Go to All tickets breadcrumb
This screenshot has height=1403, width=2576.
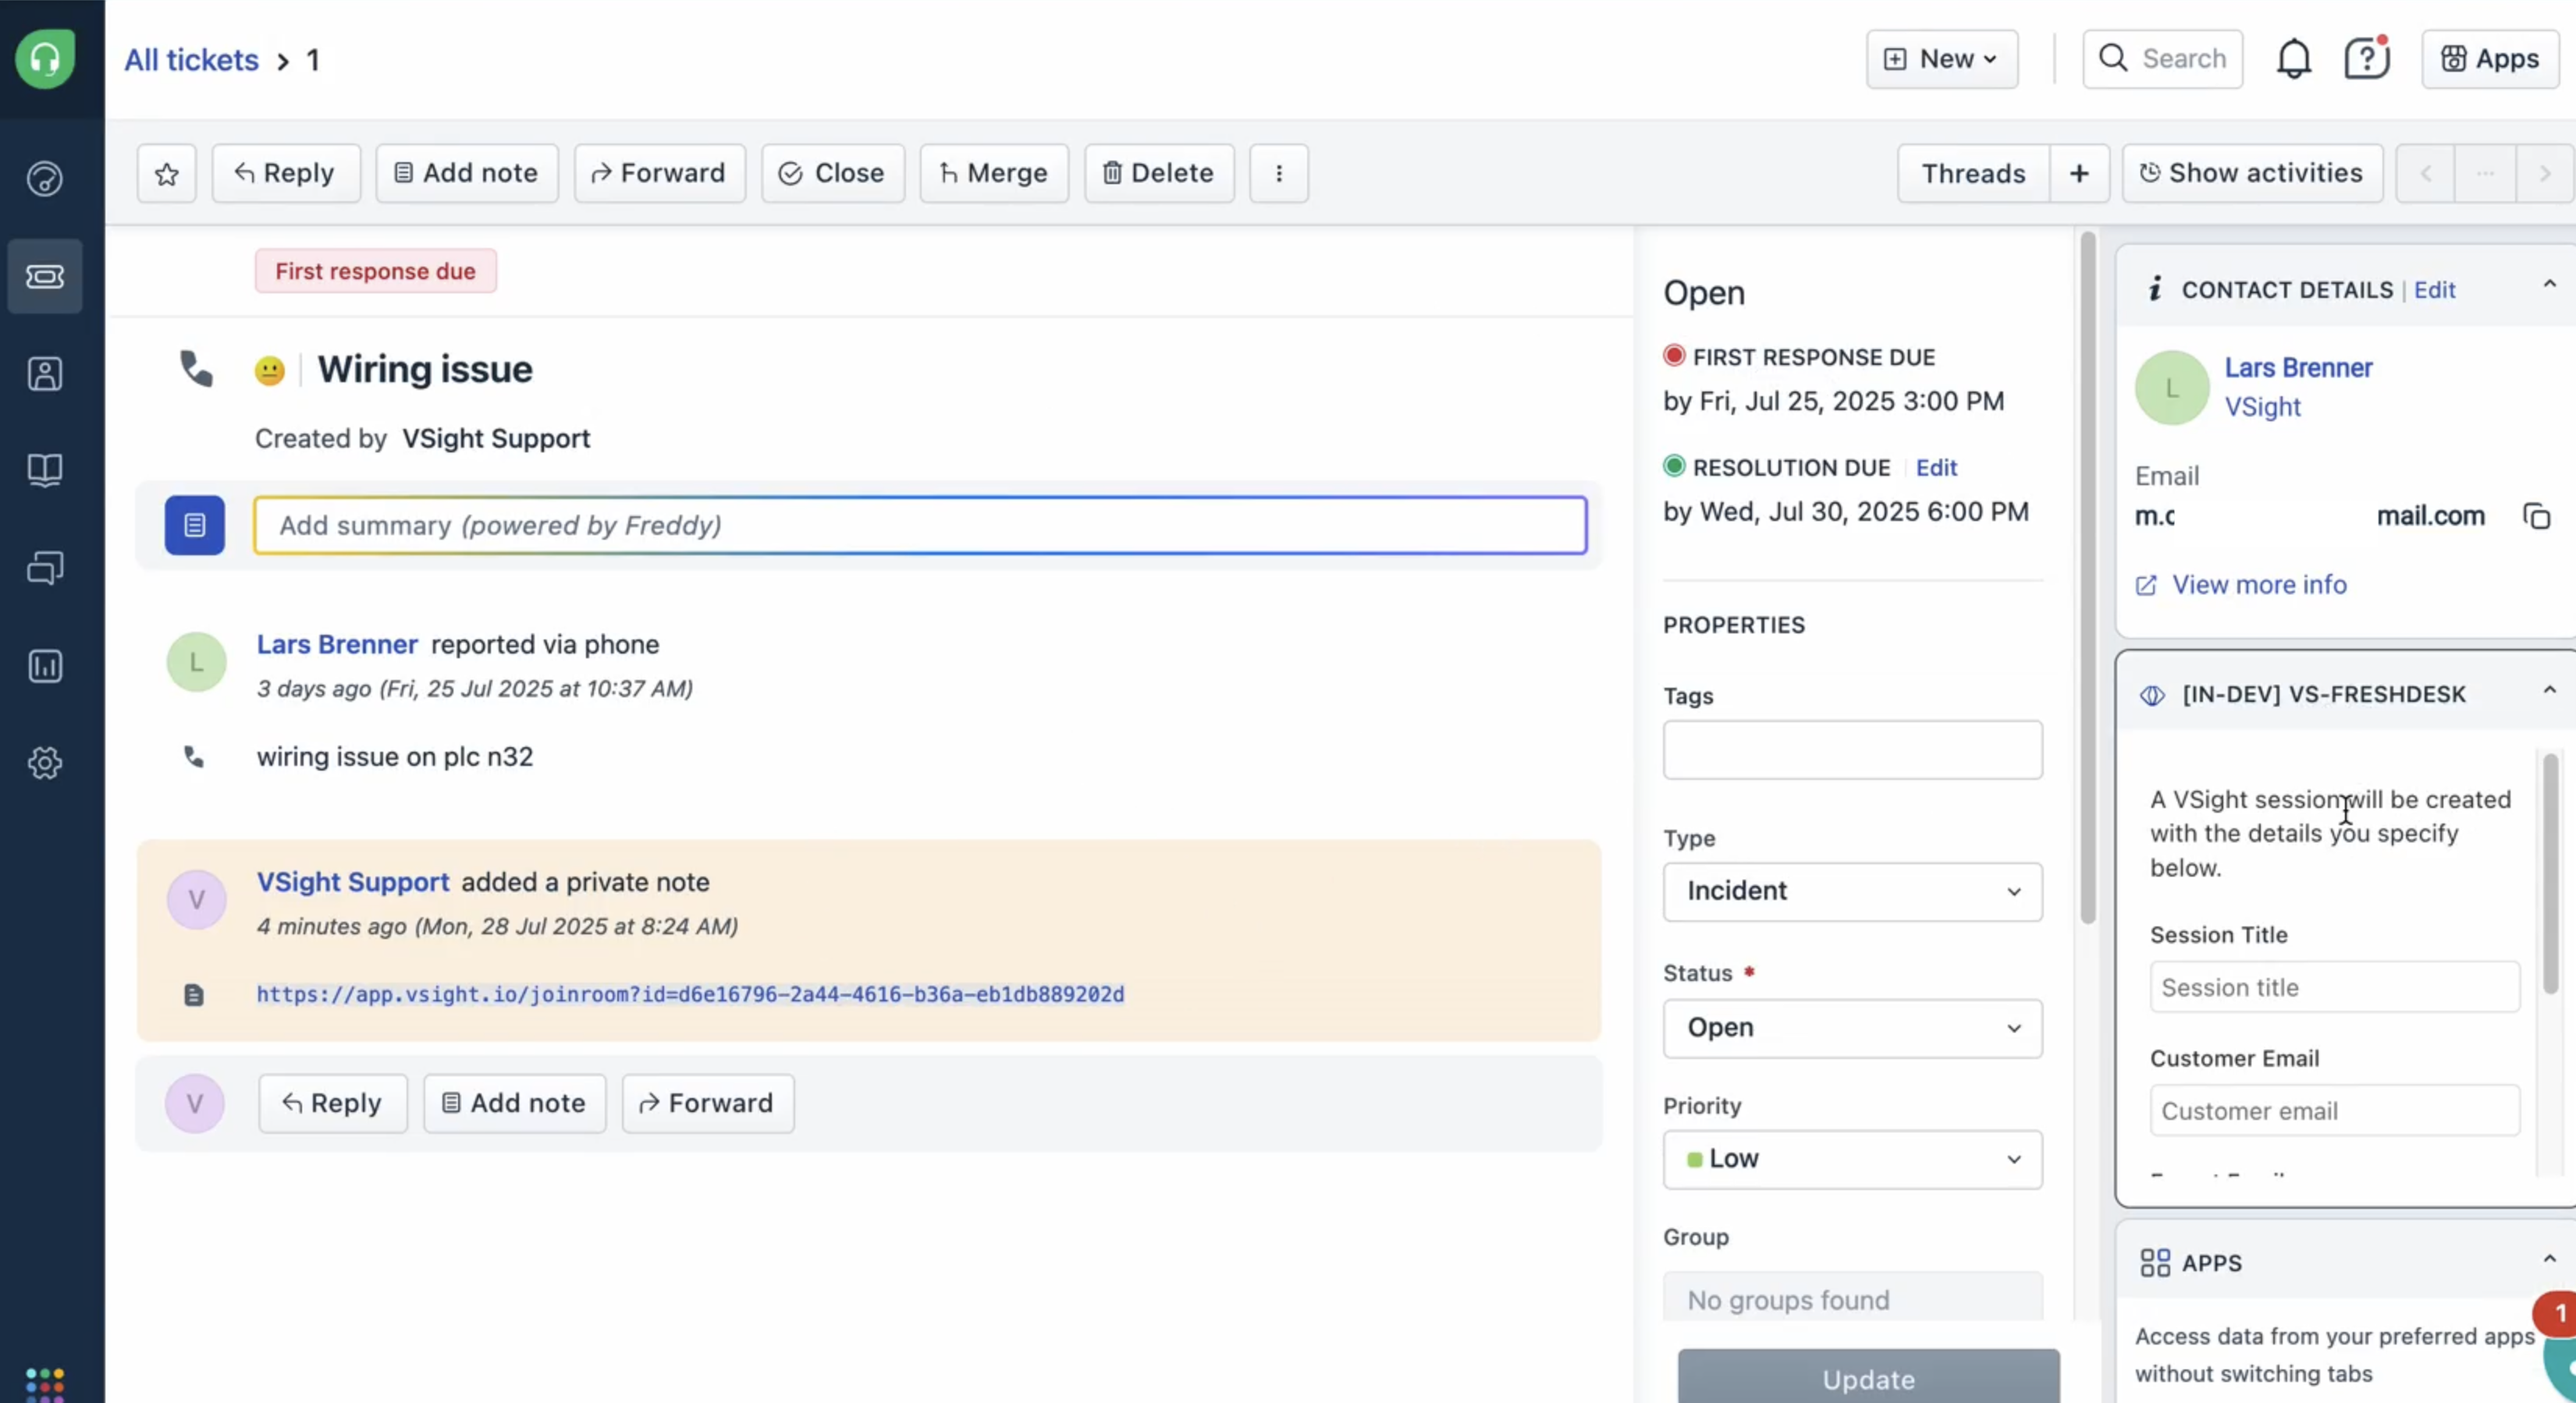tap(191, 60)
